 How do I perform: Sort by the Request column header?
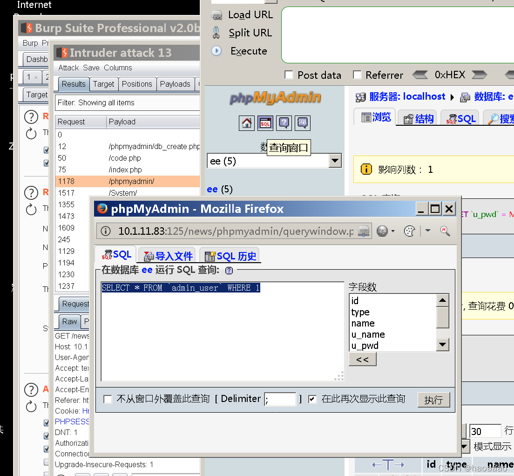(x=81, y=122)
